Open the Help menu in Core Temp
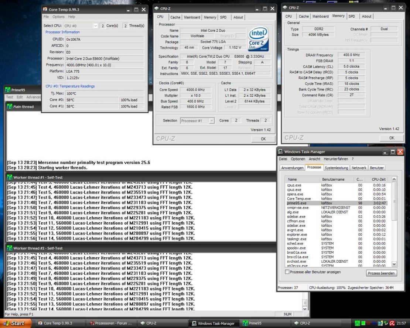The width and height of the screenshot is (410, 328). coord(71,17)
